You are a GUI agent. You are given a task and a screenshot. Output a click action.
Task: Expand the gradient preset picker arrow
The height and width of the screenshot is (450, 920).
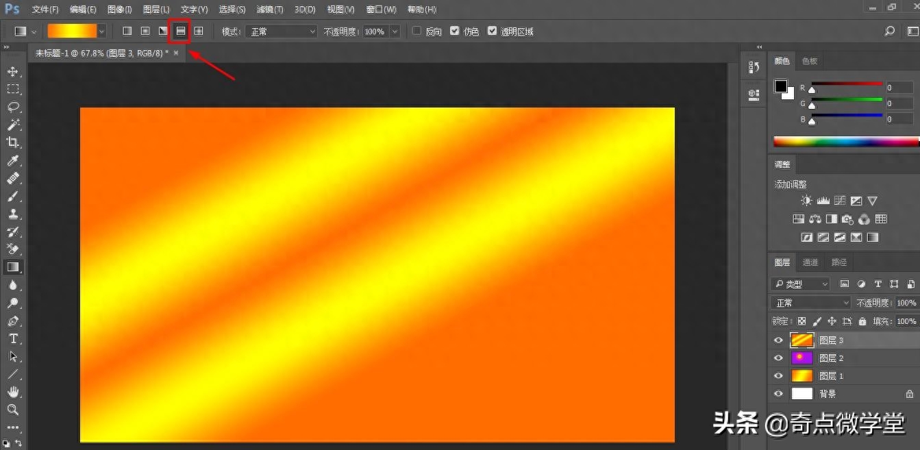102,32
